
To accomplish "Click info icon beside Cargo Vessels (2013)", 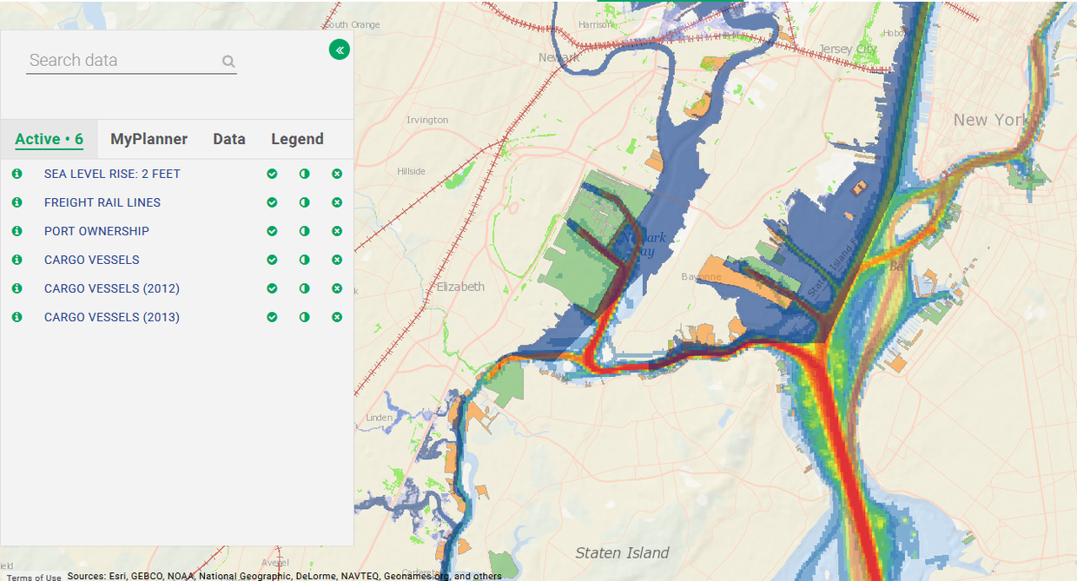I will point(17,317).
